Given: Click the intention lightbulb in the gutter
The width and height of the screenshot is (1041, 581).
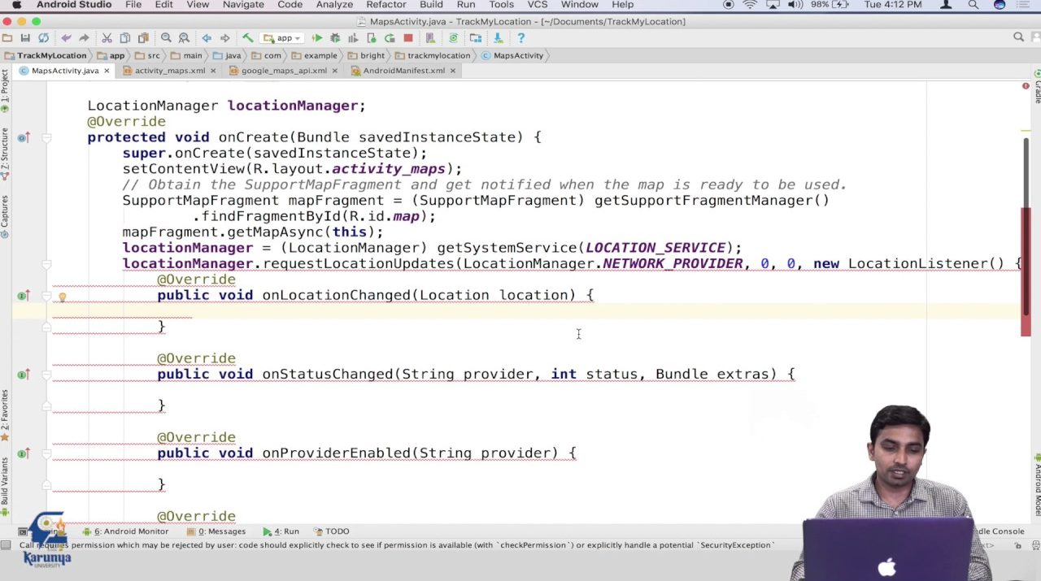Looking at the screenshot, I should click(x=62, y=297).
